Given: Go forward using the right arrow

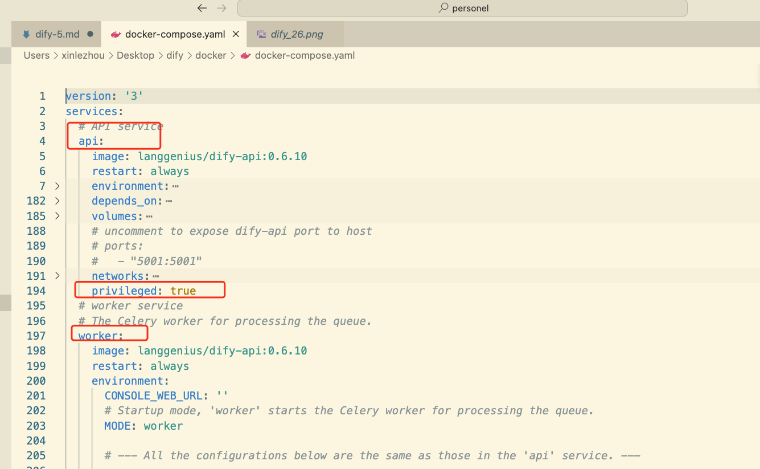Looking at the screenshot, I should 222,8.
